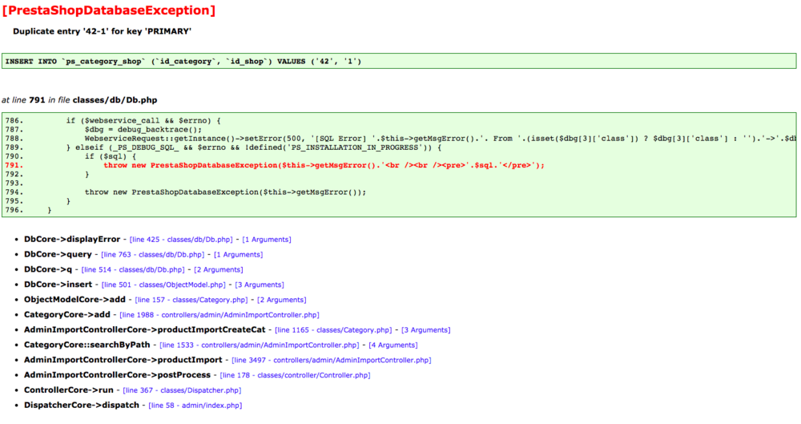Image resolution: width=801 pixels, height=424 pixels.
Task: Open the line 763 link for DbCore->query
Action: [152, 254]
